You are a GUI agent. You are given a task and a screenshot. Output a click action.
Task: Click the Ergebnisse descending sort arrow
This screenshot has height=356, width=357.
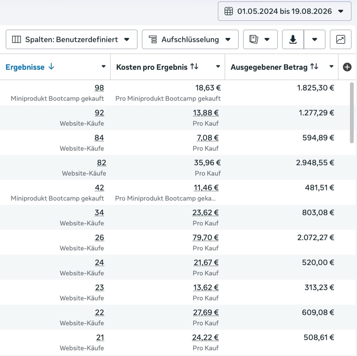pos(51,66)
